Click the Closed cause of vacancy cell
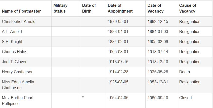Screen dimensions: 213x108 point(185,98)
